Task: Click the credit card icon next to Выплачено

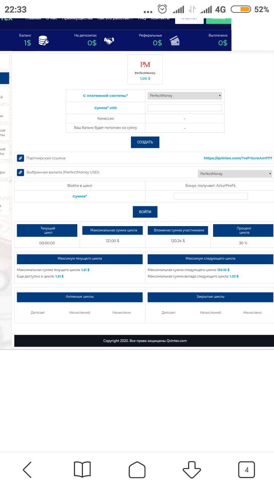Action: [x=175, y=40]
